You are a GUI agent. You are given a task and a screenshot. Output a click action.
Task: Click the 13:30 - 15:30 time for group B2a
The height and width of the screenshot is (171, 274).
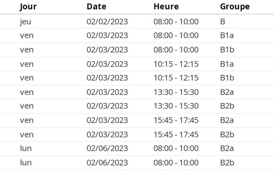pyautogui.click(x=176, y=92)
